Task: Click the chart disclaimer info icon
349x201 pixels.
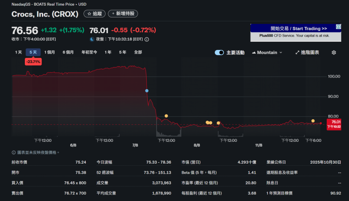Action: click(13, 153)
